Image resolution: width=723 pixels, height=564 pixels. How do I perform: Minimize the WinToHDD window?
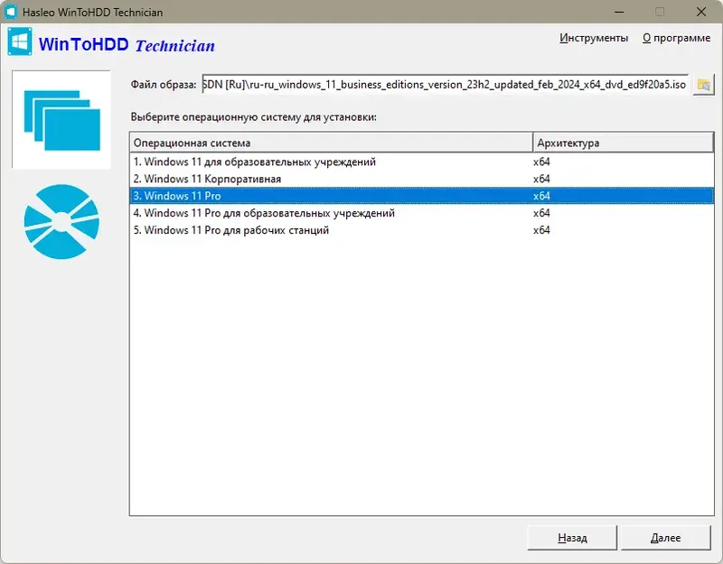[619, 12]
